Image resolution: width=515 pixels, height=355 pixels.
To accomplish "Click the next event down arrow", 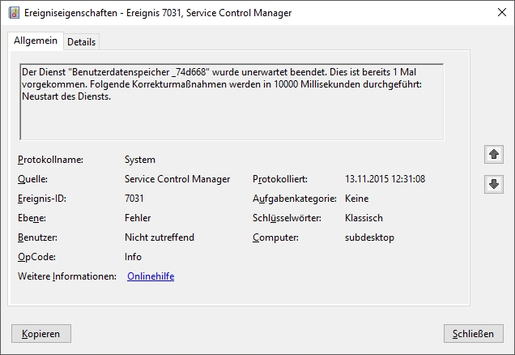I will tap(492, 185).
